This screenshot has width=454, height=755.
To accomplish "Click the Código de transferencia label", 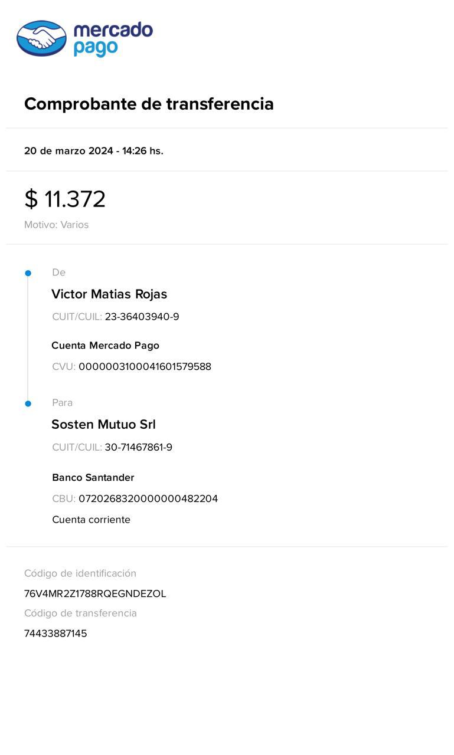I will coord(80,613).
